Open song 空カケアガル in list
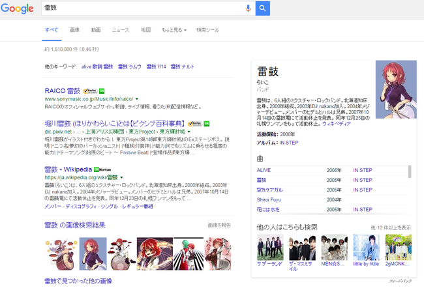The image size is (424, 288). 270,190
